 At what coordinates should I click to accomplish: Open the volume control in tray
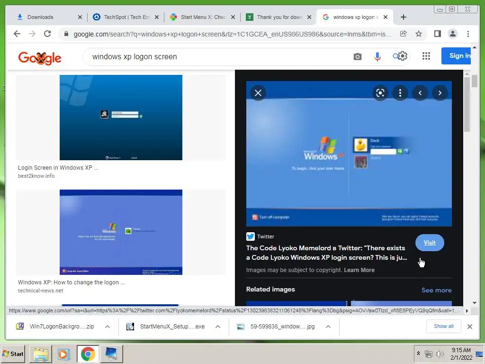[x=440, y=354]
